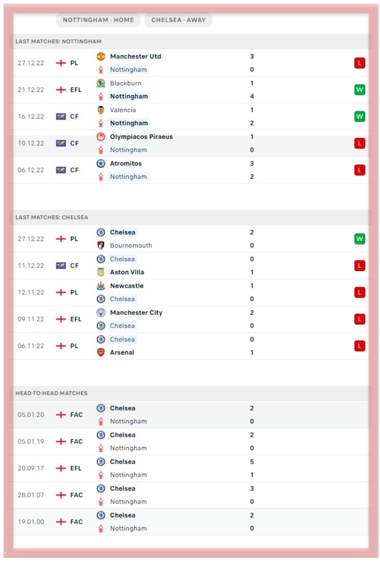
Task: Switch to the Nottingham - Home tab
Action: pos(98,20)
